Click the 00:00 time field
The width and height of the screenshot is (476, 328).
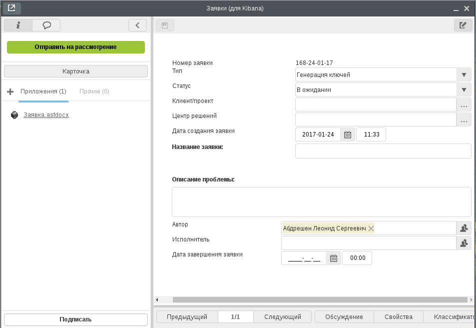(x=357, y=258)
